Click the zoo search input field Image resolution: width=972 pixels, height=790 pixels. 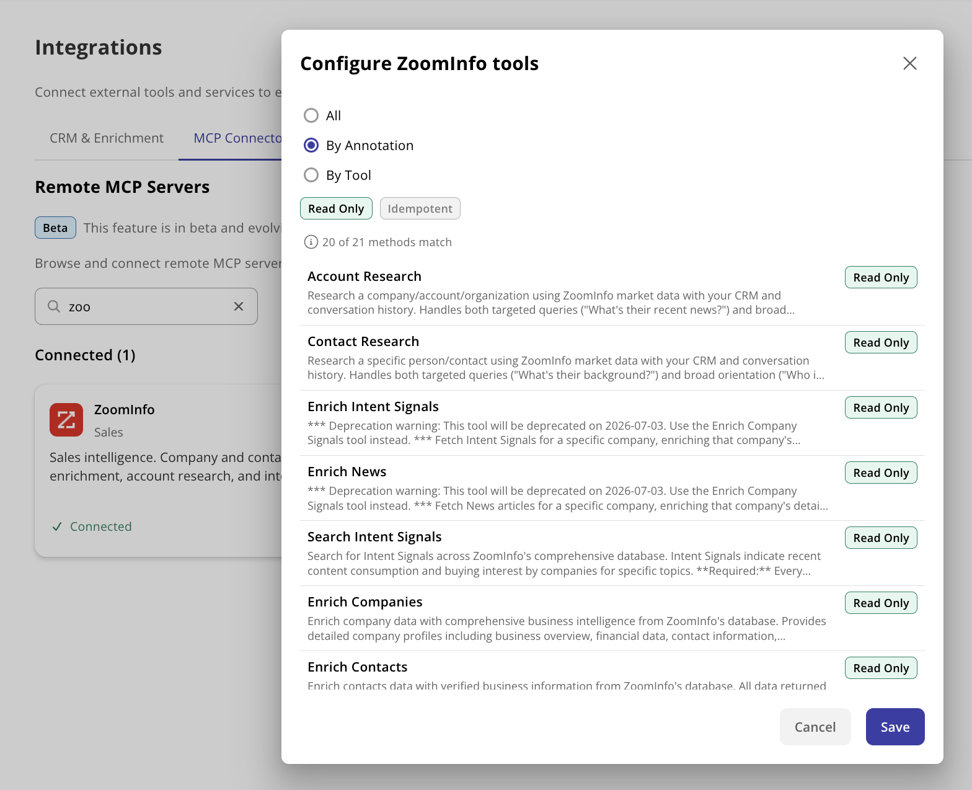click(146, 306)
